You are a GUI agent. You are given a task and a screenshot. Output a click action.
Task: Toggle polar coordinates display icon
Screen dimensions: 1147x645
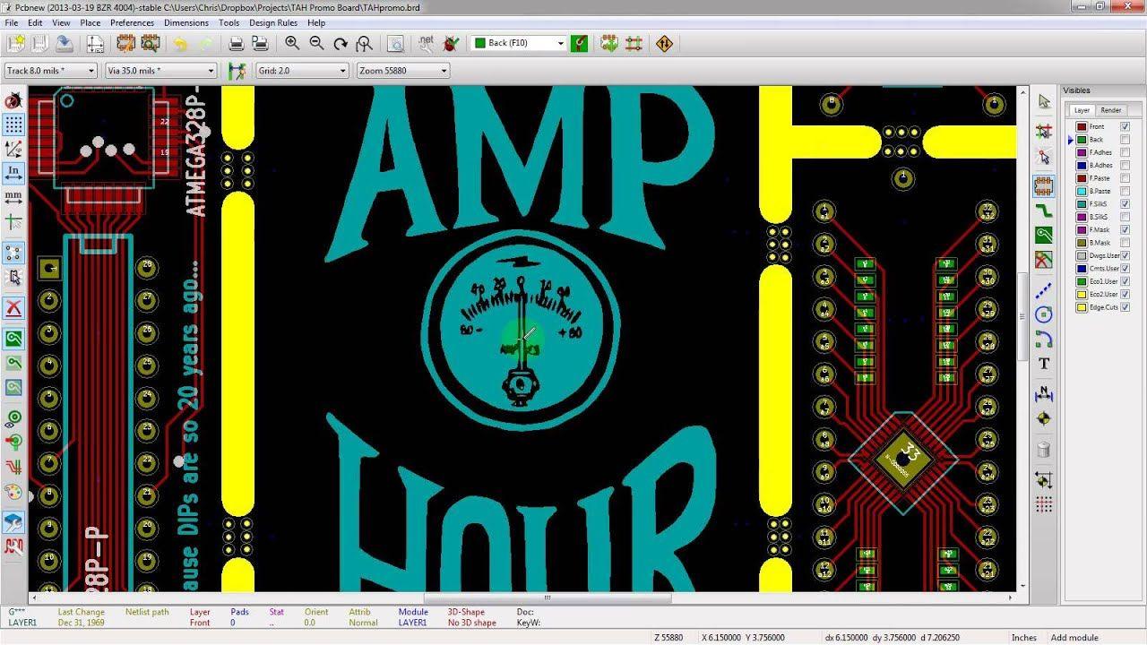[13, 148]
